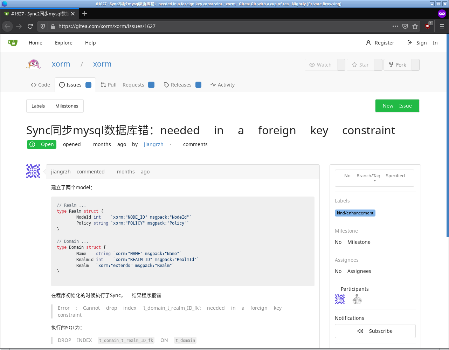This screenshot has width=449, height=350.
Task: Open page actions three-dots menu
Action: pos(395,26)
